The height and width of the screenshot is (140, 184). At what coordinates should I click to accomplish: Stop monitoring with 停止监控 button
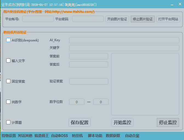tap(168, 122)
